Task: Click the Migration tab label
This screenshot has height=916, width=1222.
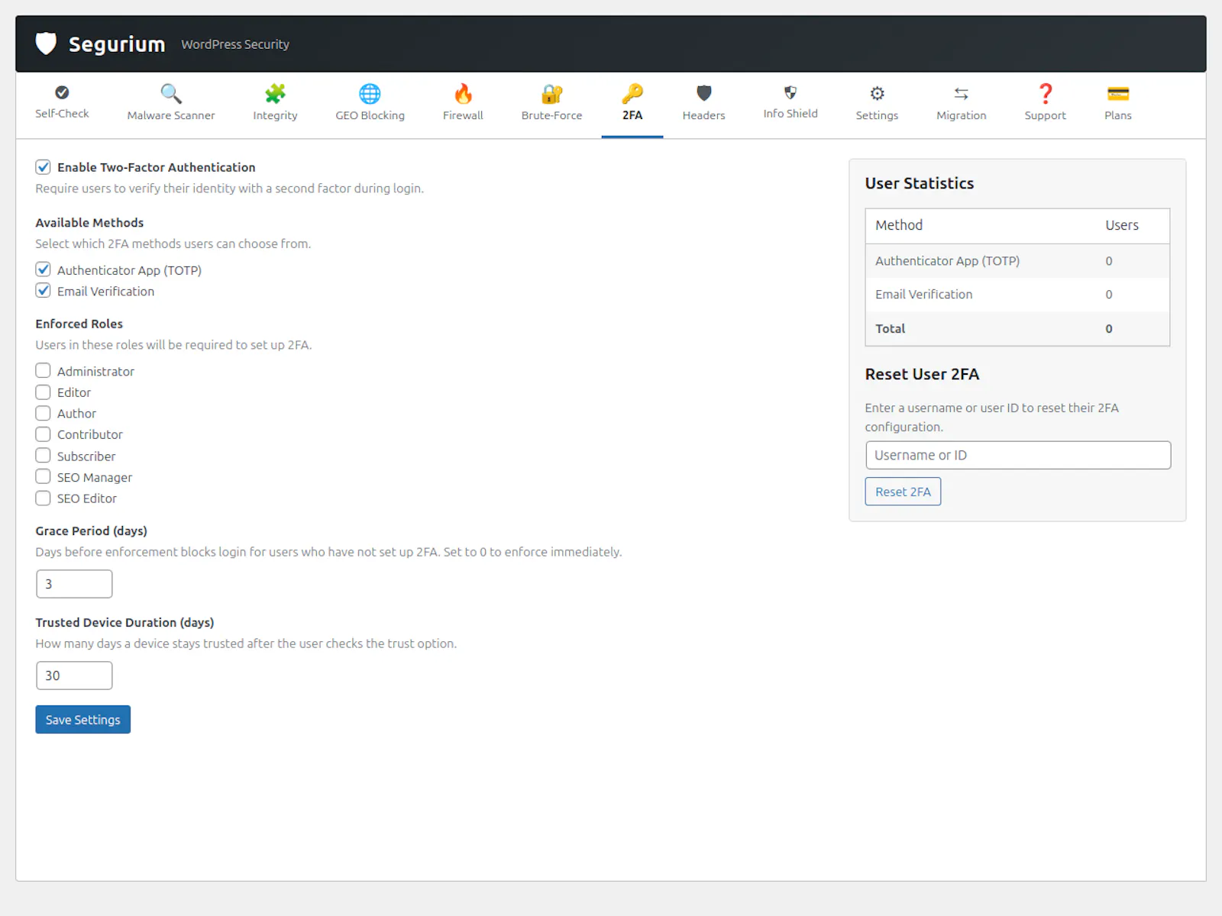Action: [962, 115]
